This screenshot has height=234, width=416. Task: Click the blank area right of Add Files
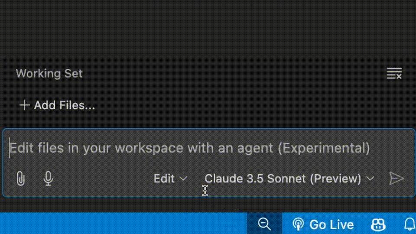pyautogui.click(x=251, y=105)
